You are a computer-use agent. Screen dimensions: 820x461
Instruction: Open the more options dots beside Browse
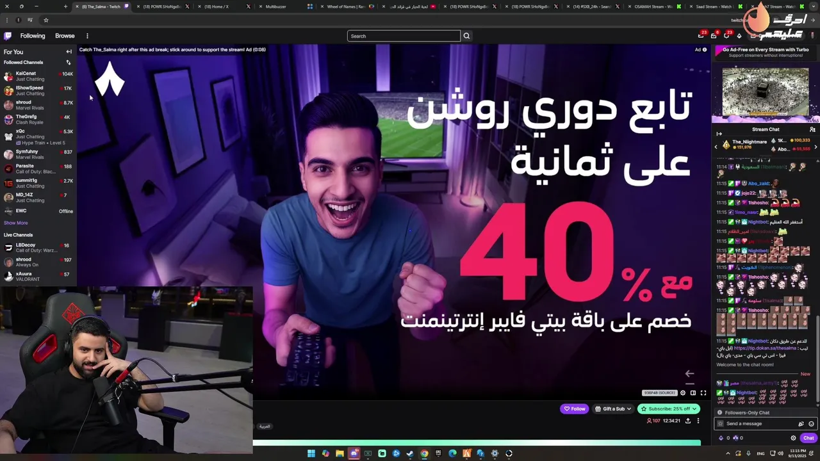87,36
